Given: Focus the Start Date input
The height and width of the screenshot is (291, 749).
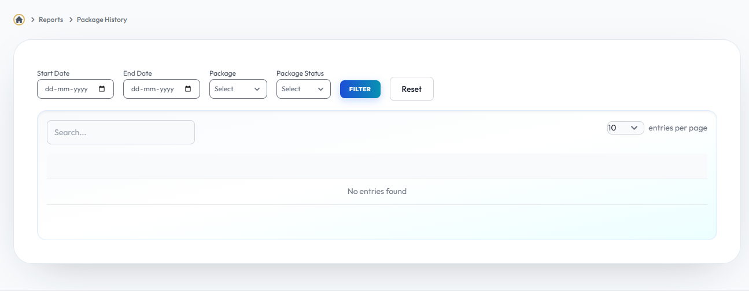Looking at the screenshot, I should pyautogui.click(x=75, y=89).
